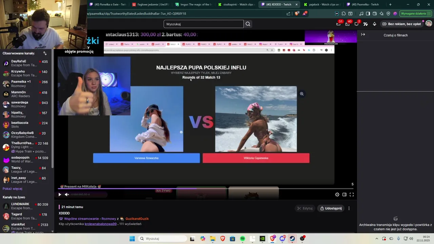Open clip player settings gear
Screen dimensions: 434x244
pos(337,195)
